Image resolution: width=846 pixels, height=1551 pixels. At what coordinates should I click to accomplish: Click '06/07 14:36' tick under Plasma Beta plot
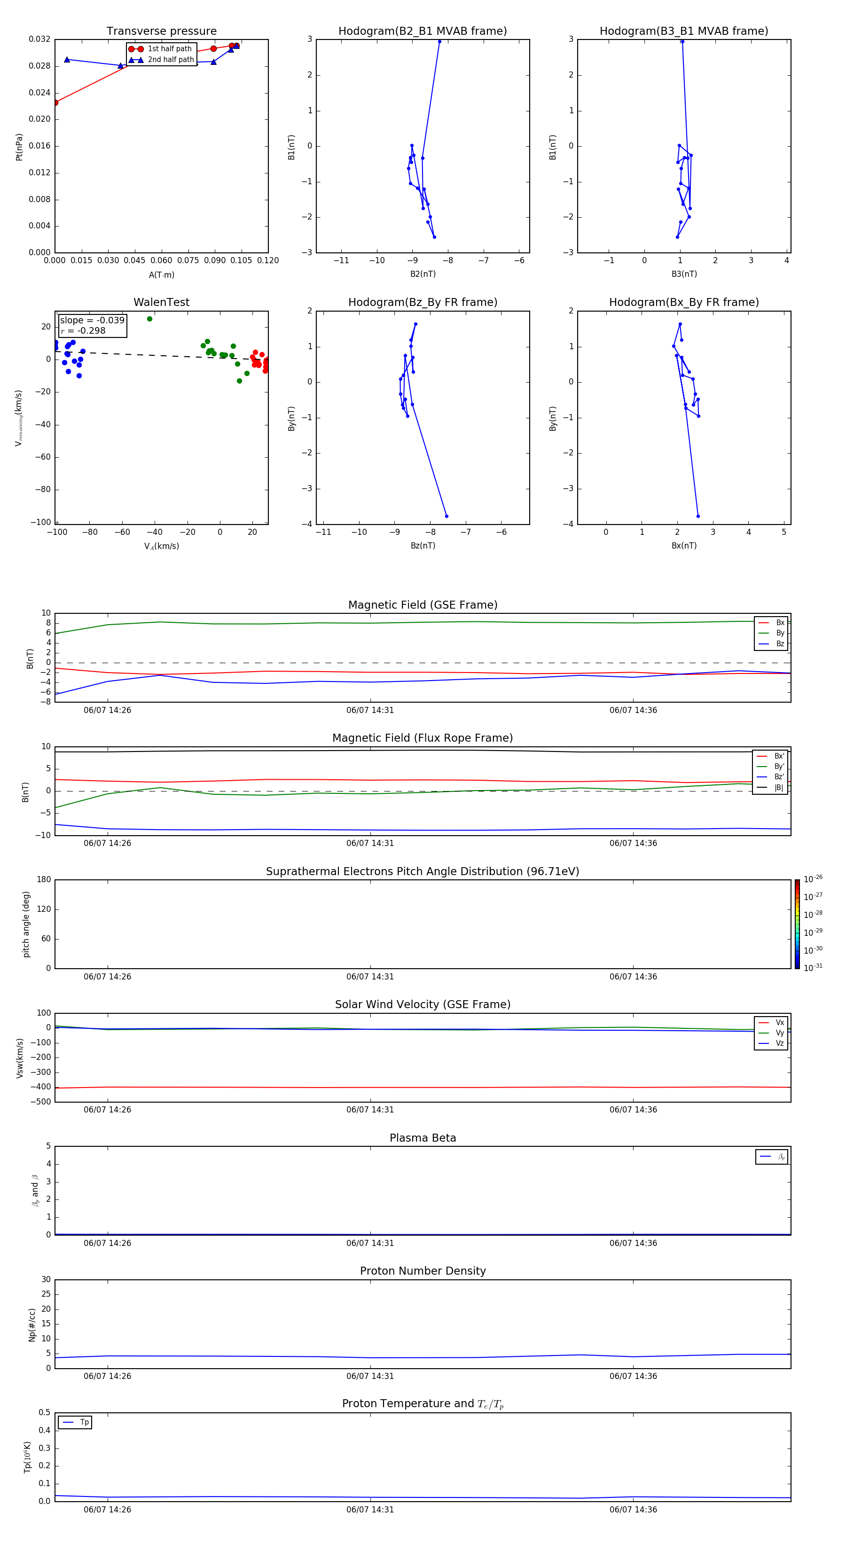click(633, 1243)
